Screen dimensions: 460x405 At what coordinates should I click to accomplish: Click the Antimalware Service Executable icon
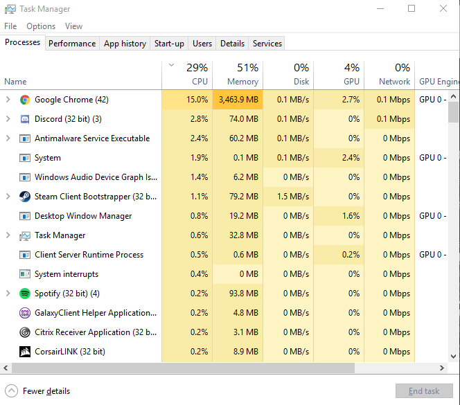click(25, 138)
